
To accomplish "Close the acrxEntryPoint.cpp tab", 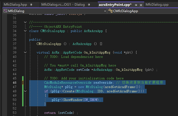I will [x=141, y=5].
